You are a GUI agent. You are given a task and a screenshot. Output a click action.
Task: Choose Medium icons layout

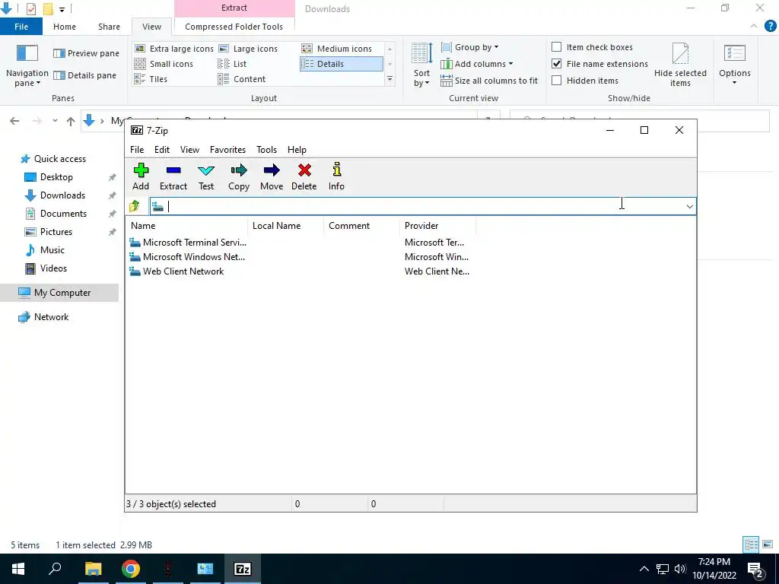pyautogui.click(x=337, y=49)
